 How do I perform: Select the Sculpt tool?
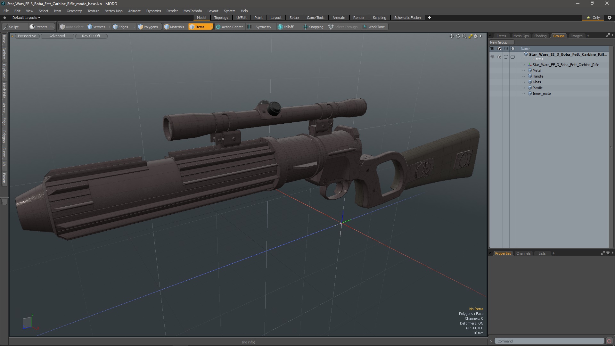[11, 27]
